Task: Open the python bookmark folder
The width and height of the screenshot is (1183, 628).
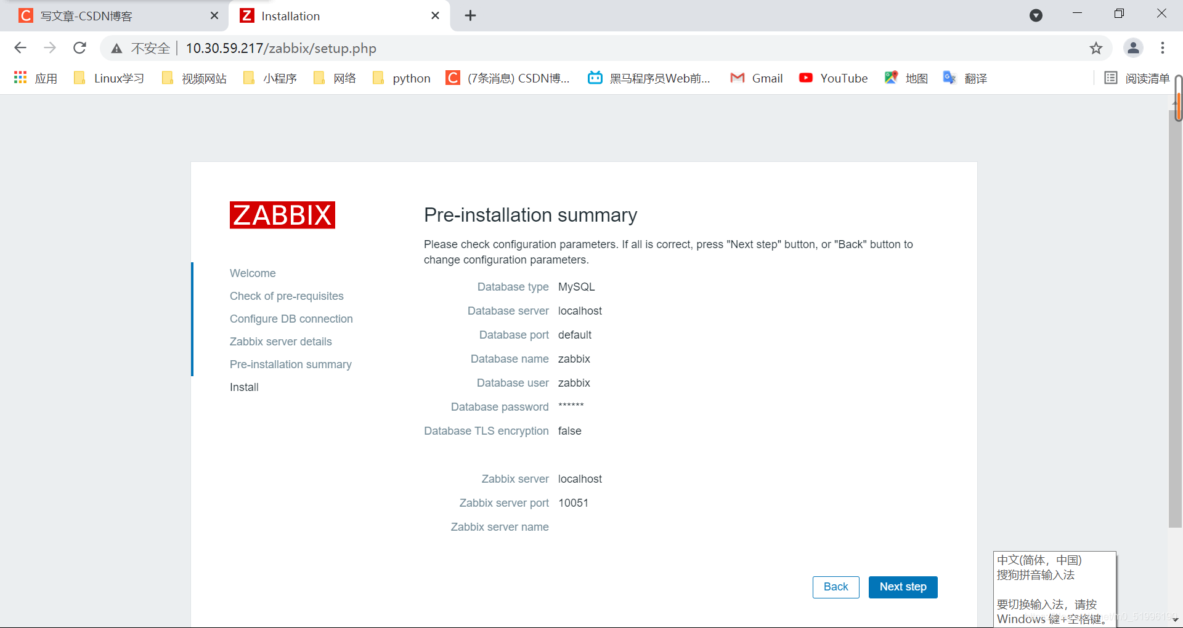Action: point(402,78)
